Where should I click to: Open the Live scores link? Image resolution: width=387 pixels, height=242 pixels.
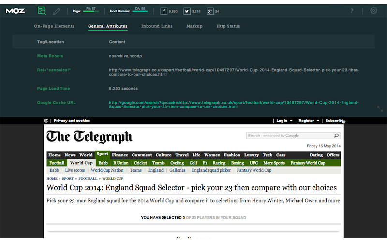click(75, 170)
